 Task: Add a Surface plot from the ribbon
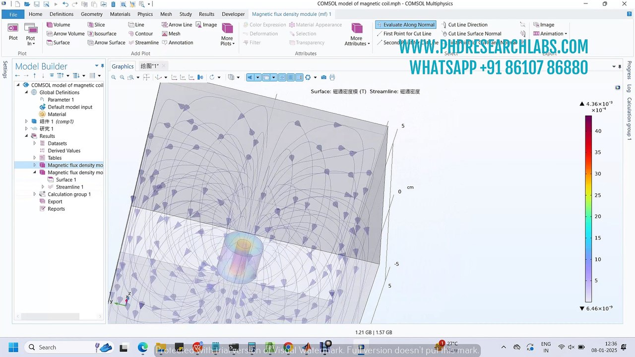pyautogui.click(x=58, y=43)
